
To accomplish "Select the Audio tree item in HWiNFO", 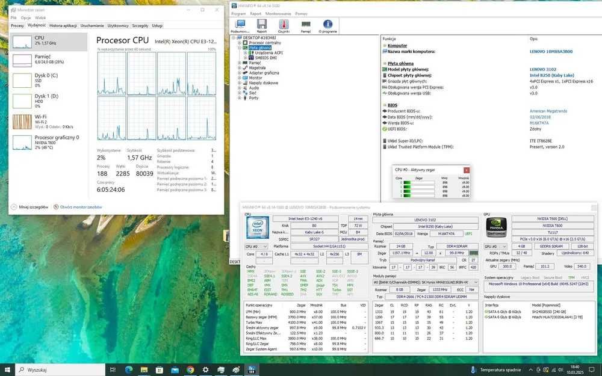I will point(254,87).
